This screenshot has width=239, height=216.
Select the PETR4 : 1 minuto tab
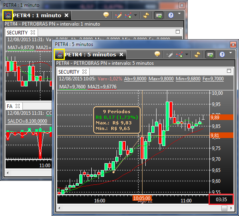click(37, 15)
